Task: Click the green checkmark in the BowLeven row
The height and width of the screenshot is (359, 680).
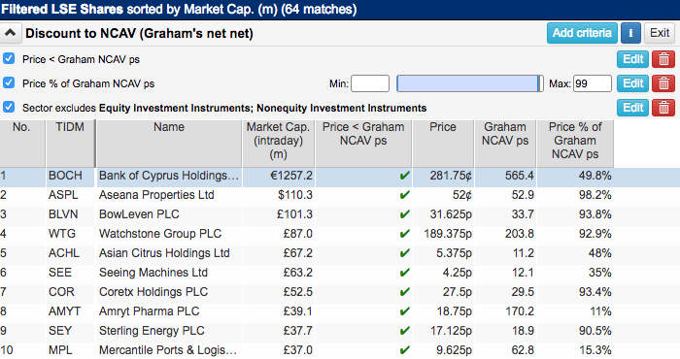Action: [405, 214]
